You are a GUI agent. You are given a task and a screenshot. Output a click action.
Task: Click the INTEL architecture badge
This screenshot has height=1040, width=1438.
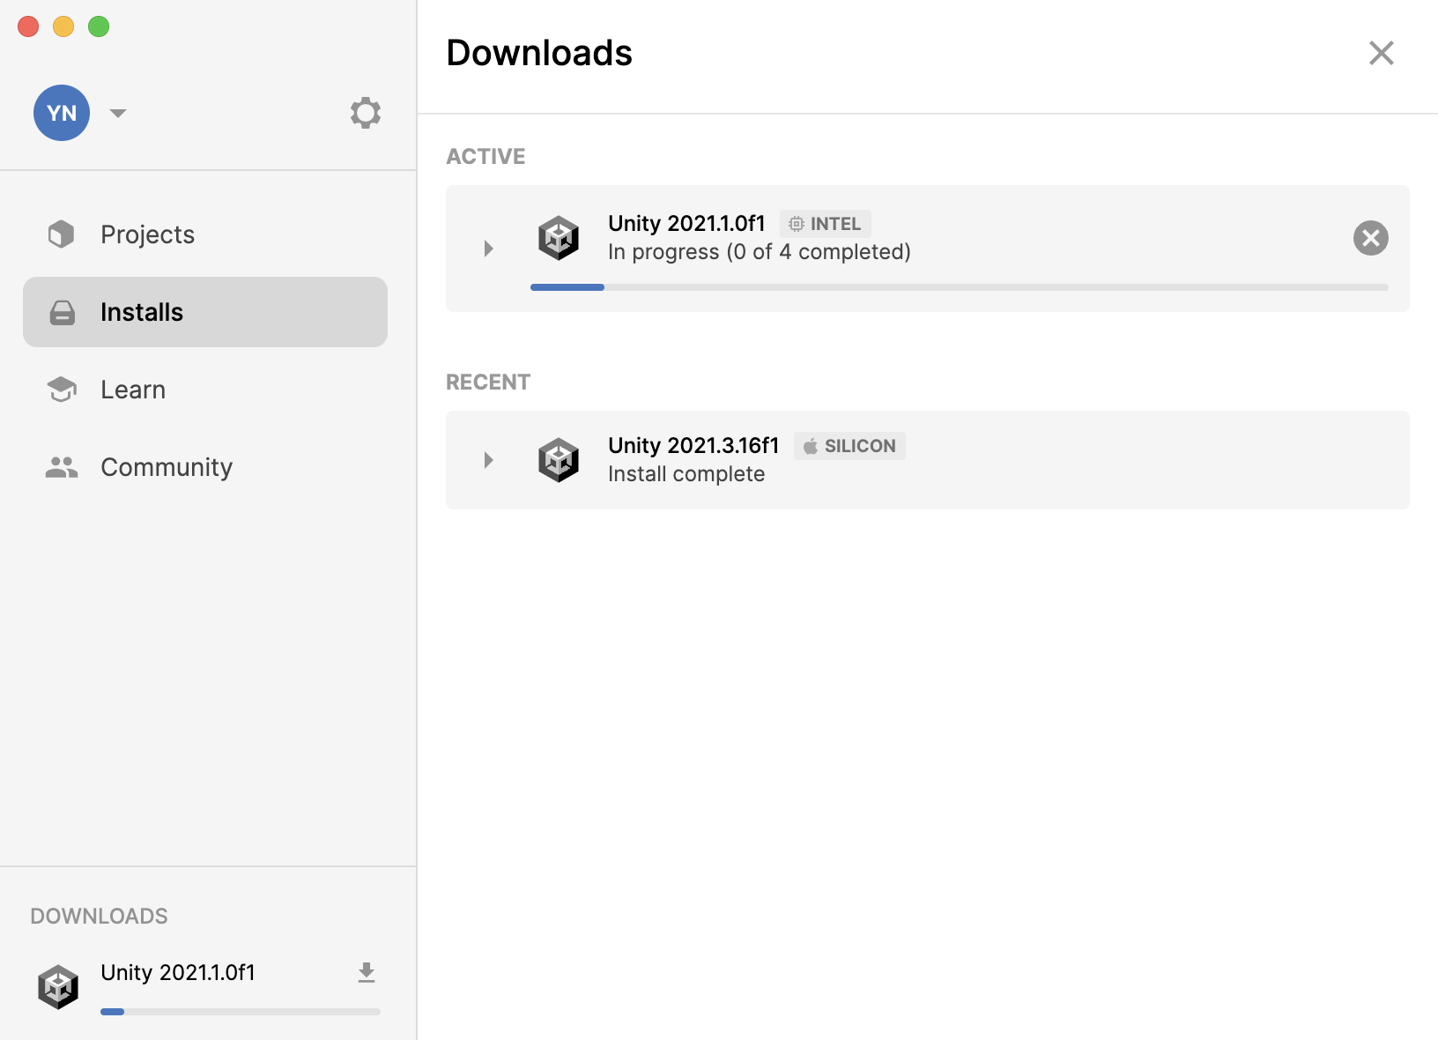point(826,224)
